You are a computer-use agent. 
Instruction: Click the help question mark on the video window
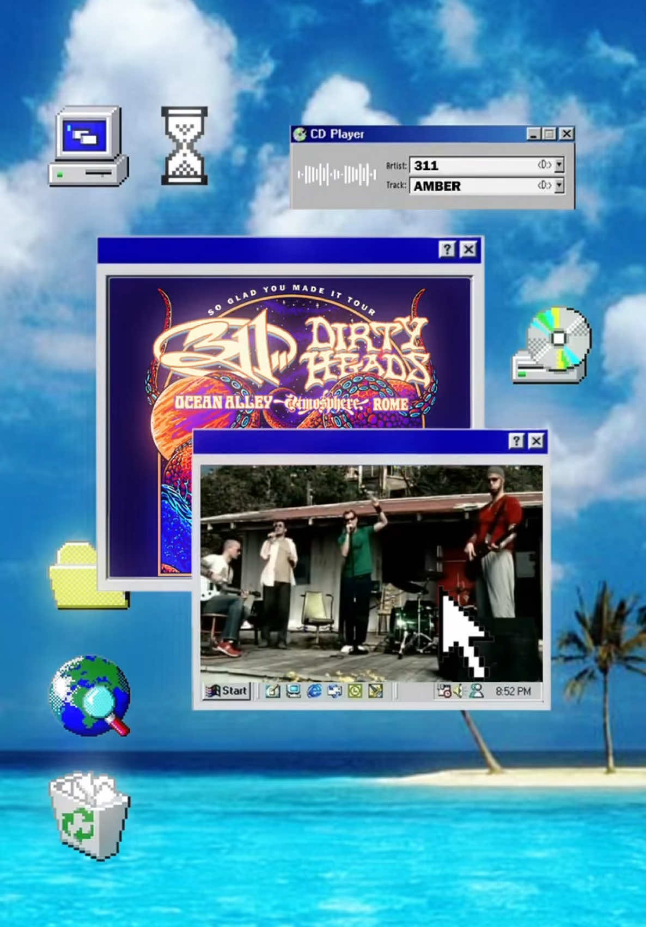click(516, 441)
